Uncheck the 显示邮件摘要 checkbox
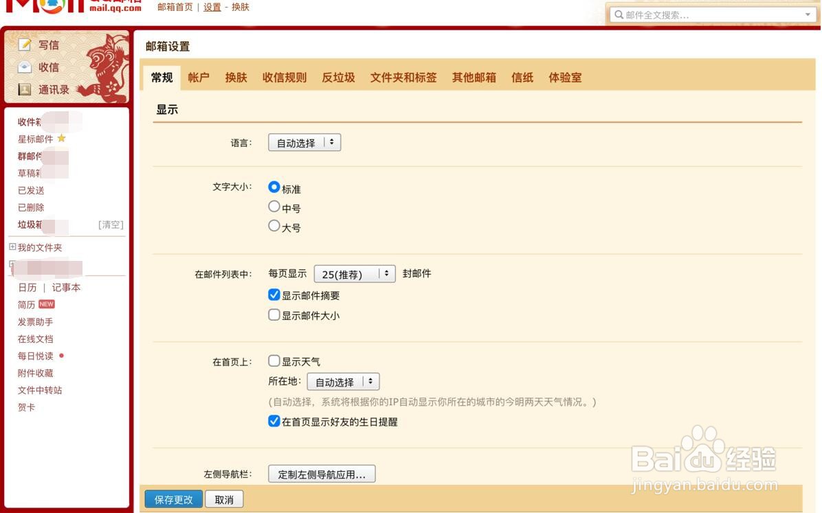822x513 pixels. 274,295
